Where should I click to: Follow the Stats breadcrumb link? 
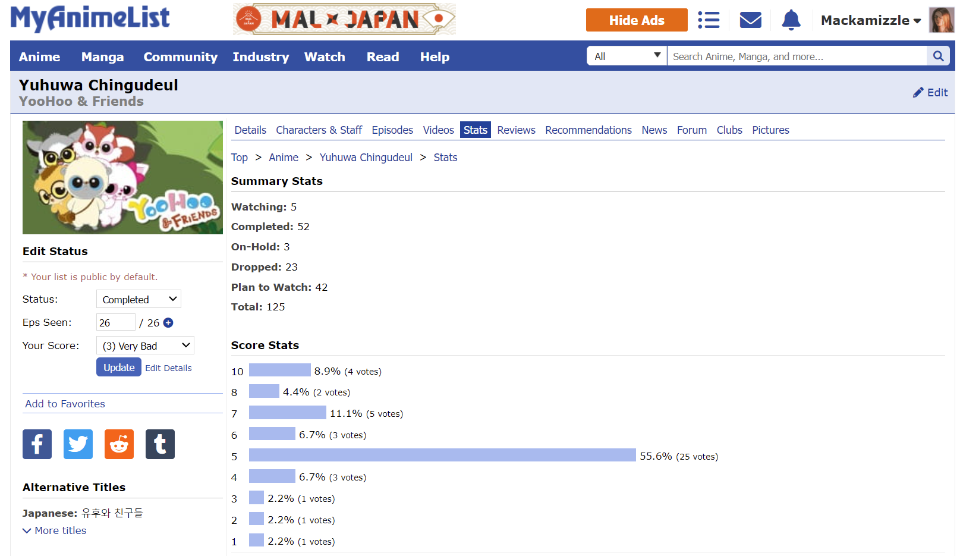coord(445,158)
